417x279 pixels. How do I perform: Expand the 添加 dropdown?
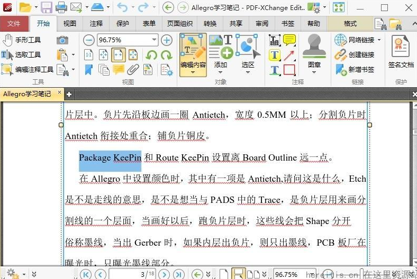point(220,72)
